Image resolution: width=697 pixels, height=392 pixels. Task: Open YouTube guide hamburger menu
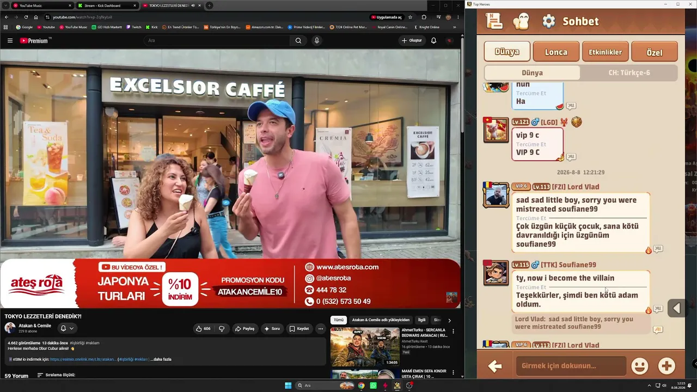(x=10, y=40)
